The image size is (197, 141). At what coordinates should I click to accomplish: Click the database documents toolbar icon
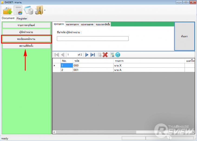(29, 10)
